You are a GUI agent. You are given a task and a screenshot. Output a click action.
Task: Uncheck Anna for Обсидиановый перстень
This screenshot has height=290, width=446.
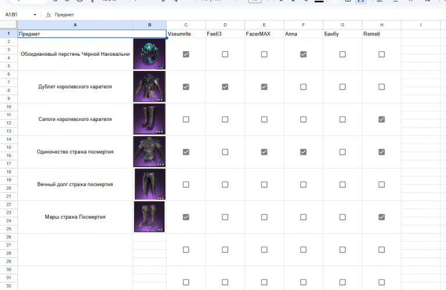(x=303, y=54)
